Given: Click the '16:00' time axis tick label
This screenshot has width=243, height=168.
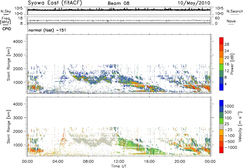Looking at the screenshot, I should coord(149,162).
